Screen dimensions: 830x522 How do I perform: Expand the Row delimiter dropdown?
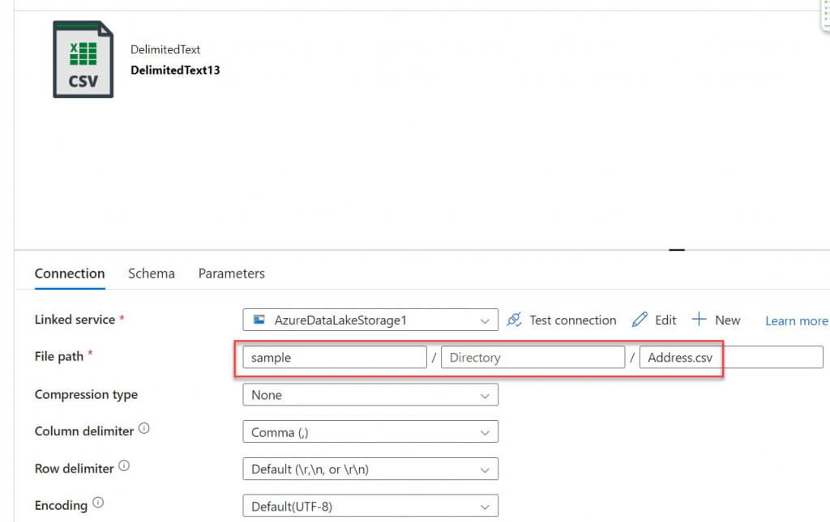pyautogui.click(x=370, y=469)
